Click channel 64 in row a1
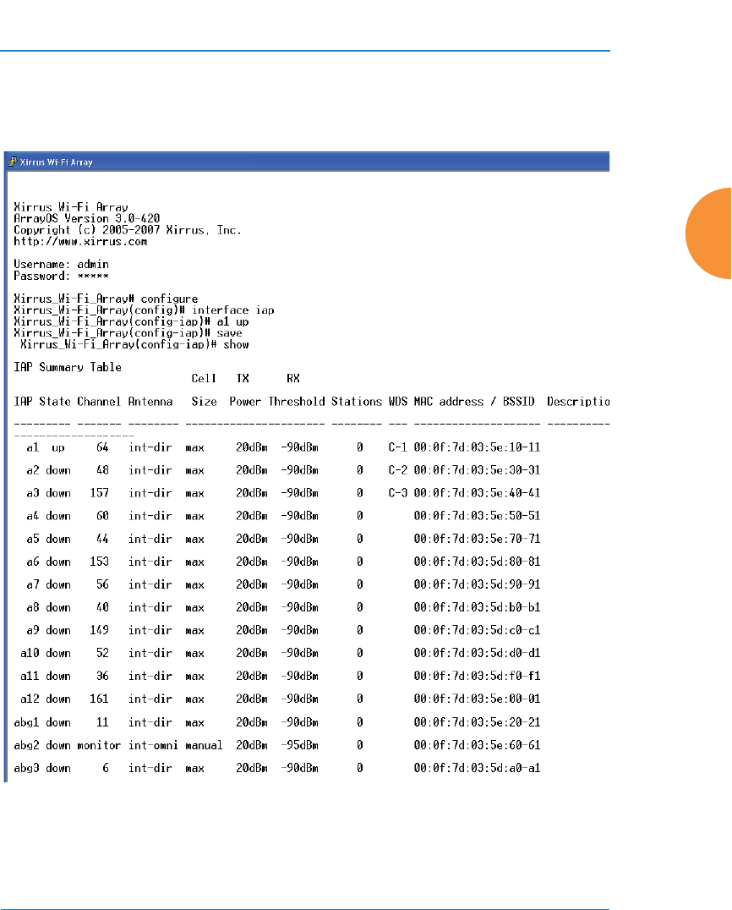 pos(102,447)
